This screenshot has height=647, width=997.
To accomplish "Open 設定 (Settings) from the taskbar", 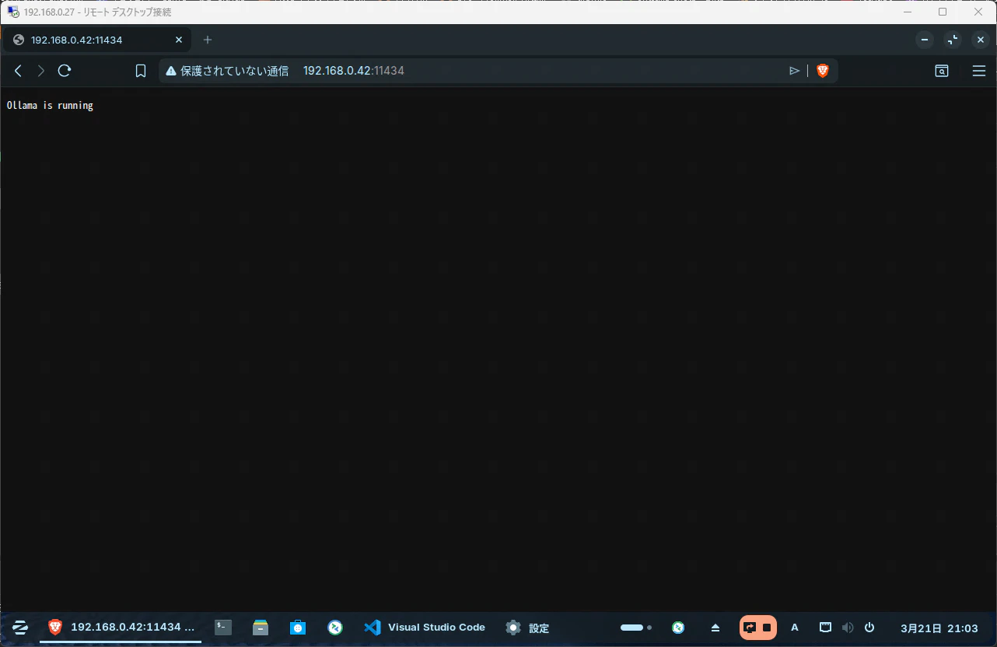I will [x=526, y=628].
